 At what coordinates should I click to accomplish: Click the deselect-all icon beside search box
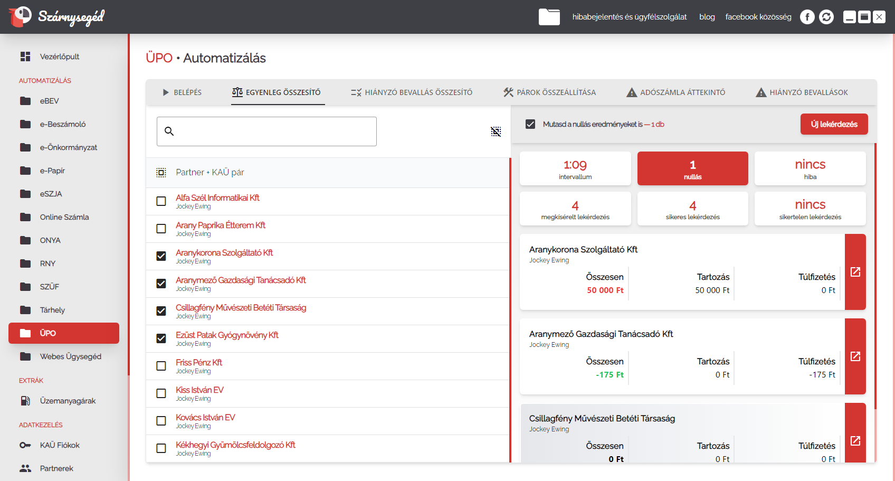(496, 131)
